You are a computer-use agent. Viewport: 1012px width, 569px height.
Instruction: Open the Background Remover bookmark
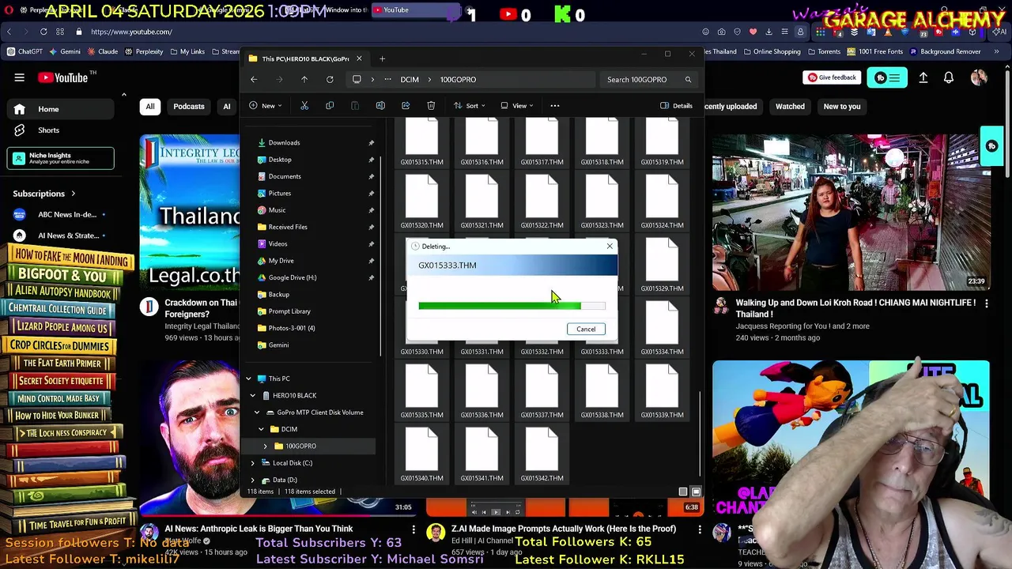pos(945,51)
